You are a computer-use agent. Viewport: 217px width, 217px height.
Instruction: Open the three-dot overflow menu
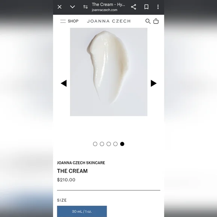click(158, 7)
